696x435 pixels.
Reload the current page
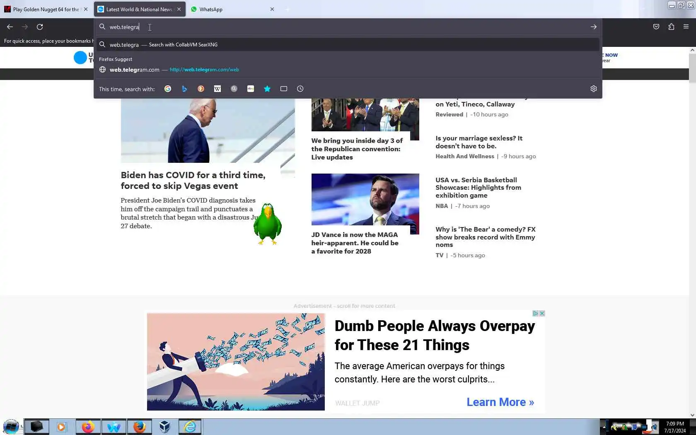coord(40,27)
